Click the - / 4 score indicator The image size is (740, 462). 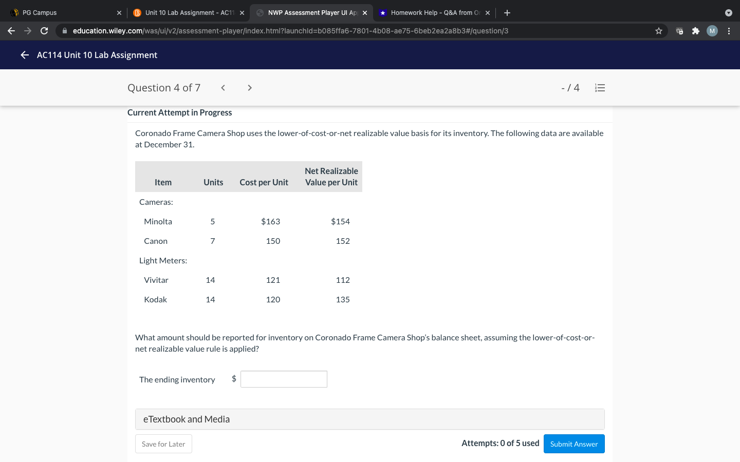pyautogui.click(x=570, y=88)
